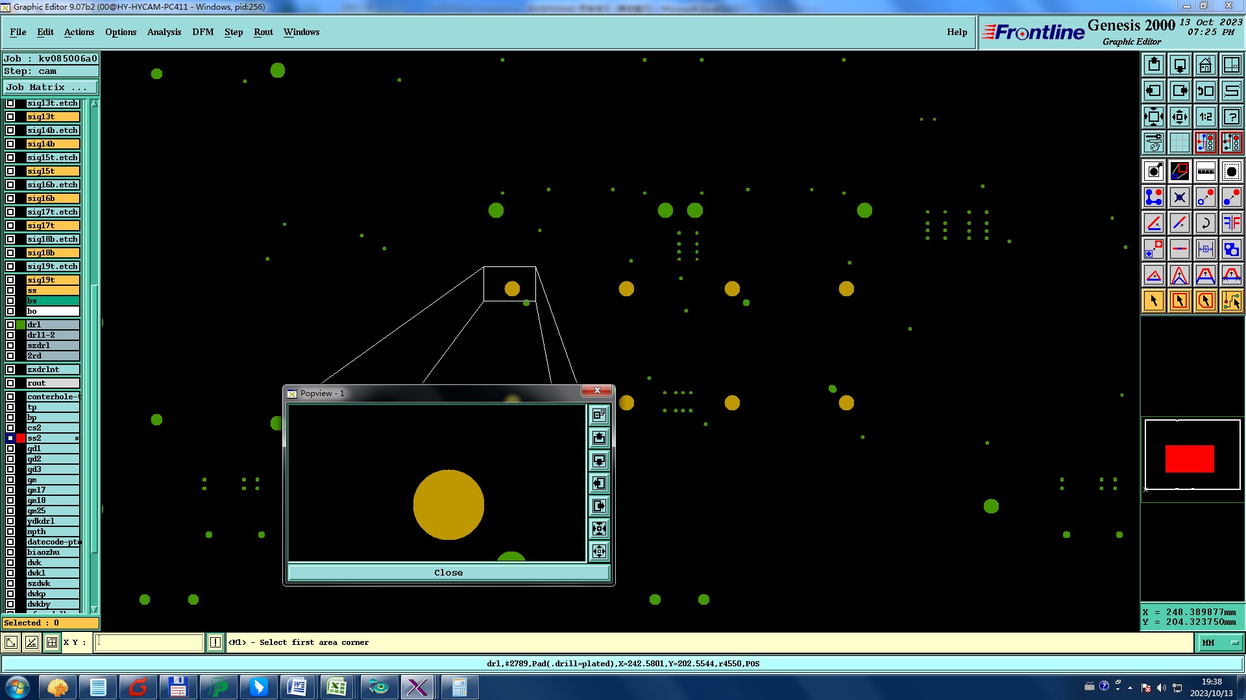The image size is (1246, 700).
Task: Toggle checkbox for layer sig17t
Action: (10, 226)
